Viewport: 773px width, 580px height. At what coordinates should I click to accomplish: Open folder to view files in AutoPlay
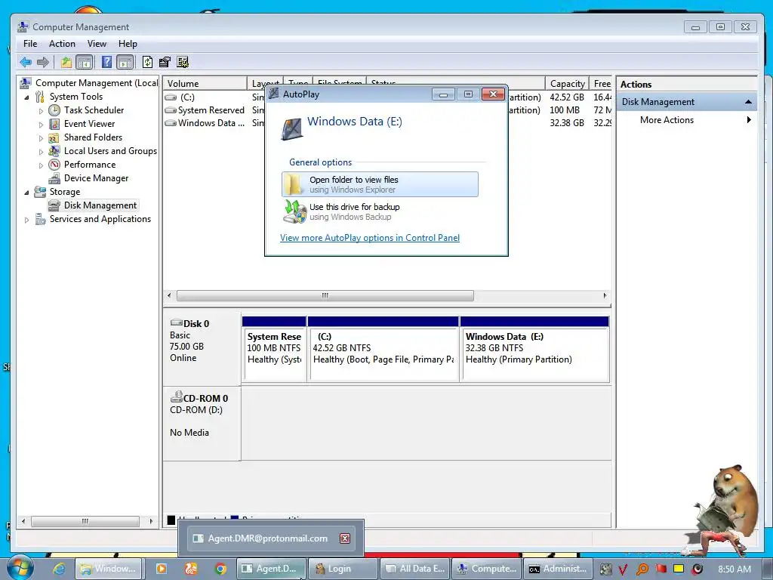[380, 184]
